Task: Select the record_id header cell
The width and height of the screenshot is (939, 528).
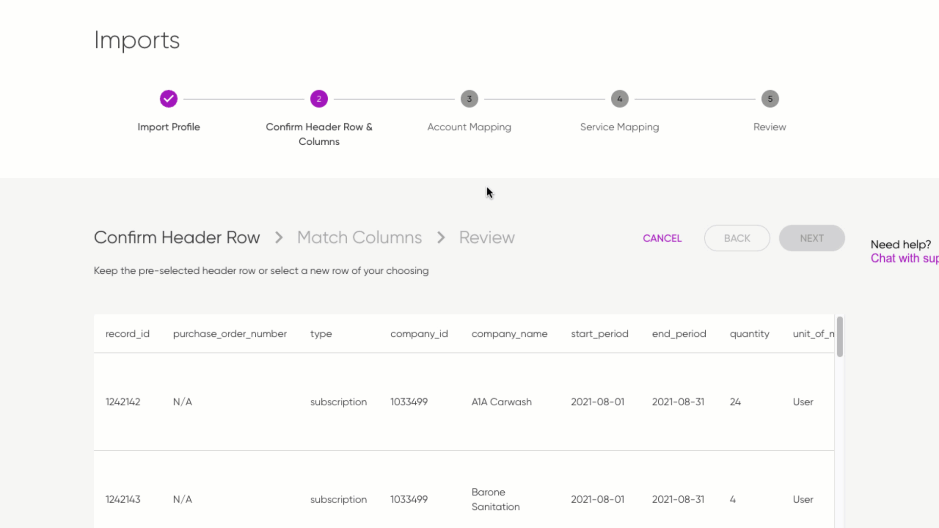Action: 128,333
